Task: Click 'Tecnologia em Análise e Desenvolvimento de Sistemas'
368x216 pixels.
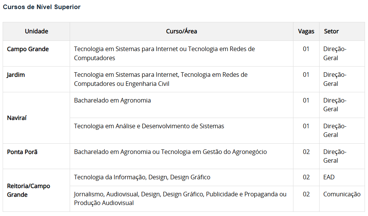Action: pos(149,126)
